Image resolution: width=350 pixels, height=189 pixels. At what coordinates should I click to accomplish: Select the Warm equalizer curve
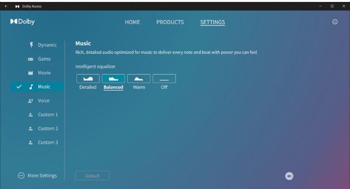[x=139, y=79]
